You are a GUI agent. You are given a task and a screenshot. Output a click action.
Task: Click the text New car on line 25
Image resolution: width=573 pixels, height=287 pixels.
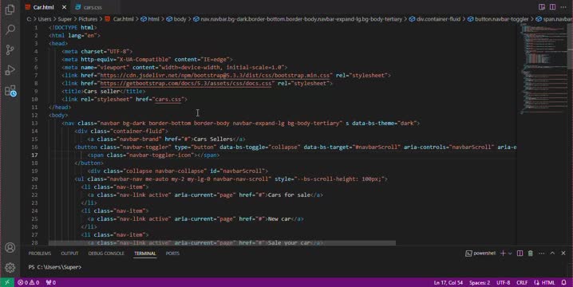(x=279, y=219)
